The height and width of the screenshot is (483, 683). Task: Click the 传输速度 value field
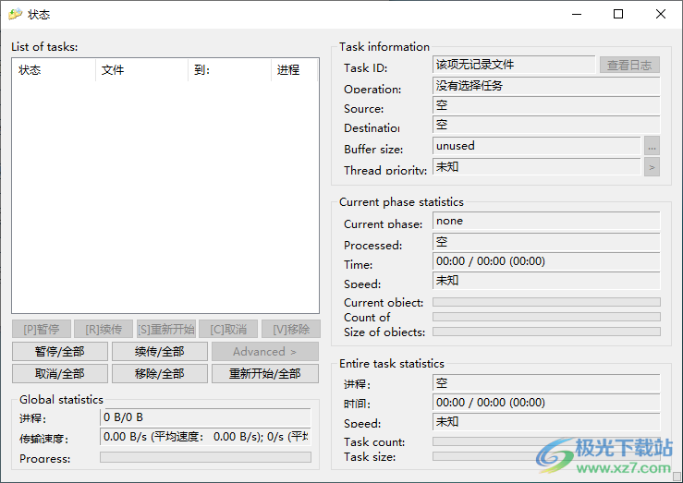(205, 437)
